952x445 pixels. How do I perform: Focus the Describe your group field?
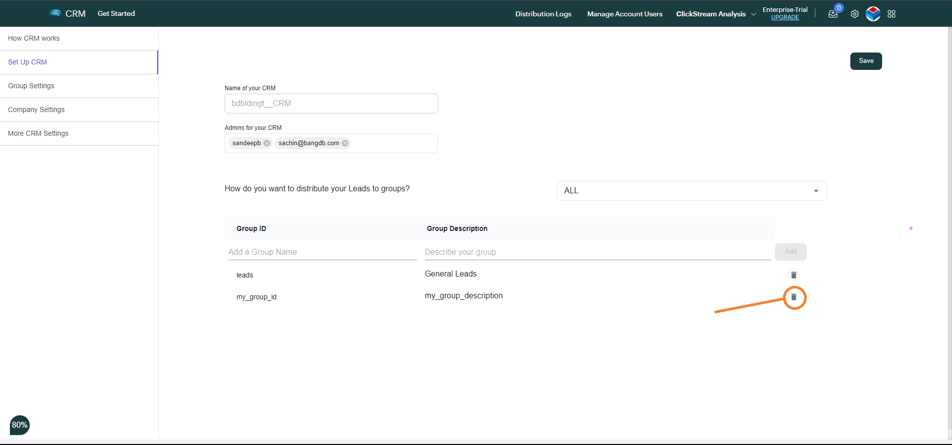[597, 252]
